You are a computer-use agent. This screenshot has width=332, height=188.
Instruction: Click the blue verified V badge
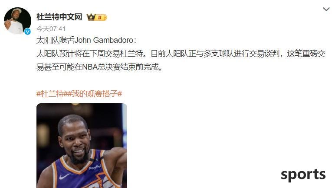27,32
